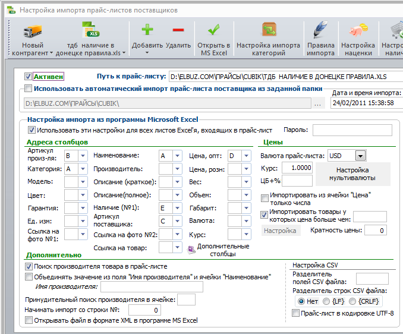The height and width of the screenshot is (334, 403).
Task: Expand Валюта прайс-листа USD dropdown
Action: coord(360,156)
